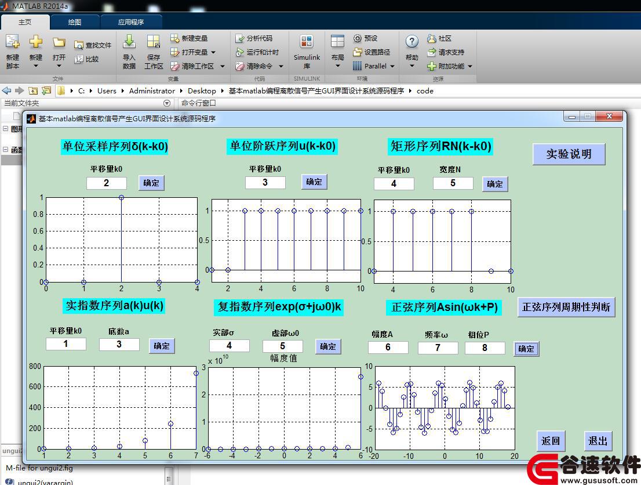
Task: Expand the Add-Ons dropdown arrow
Action: point(469,66)
